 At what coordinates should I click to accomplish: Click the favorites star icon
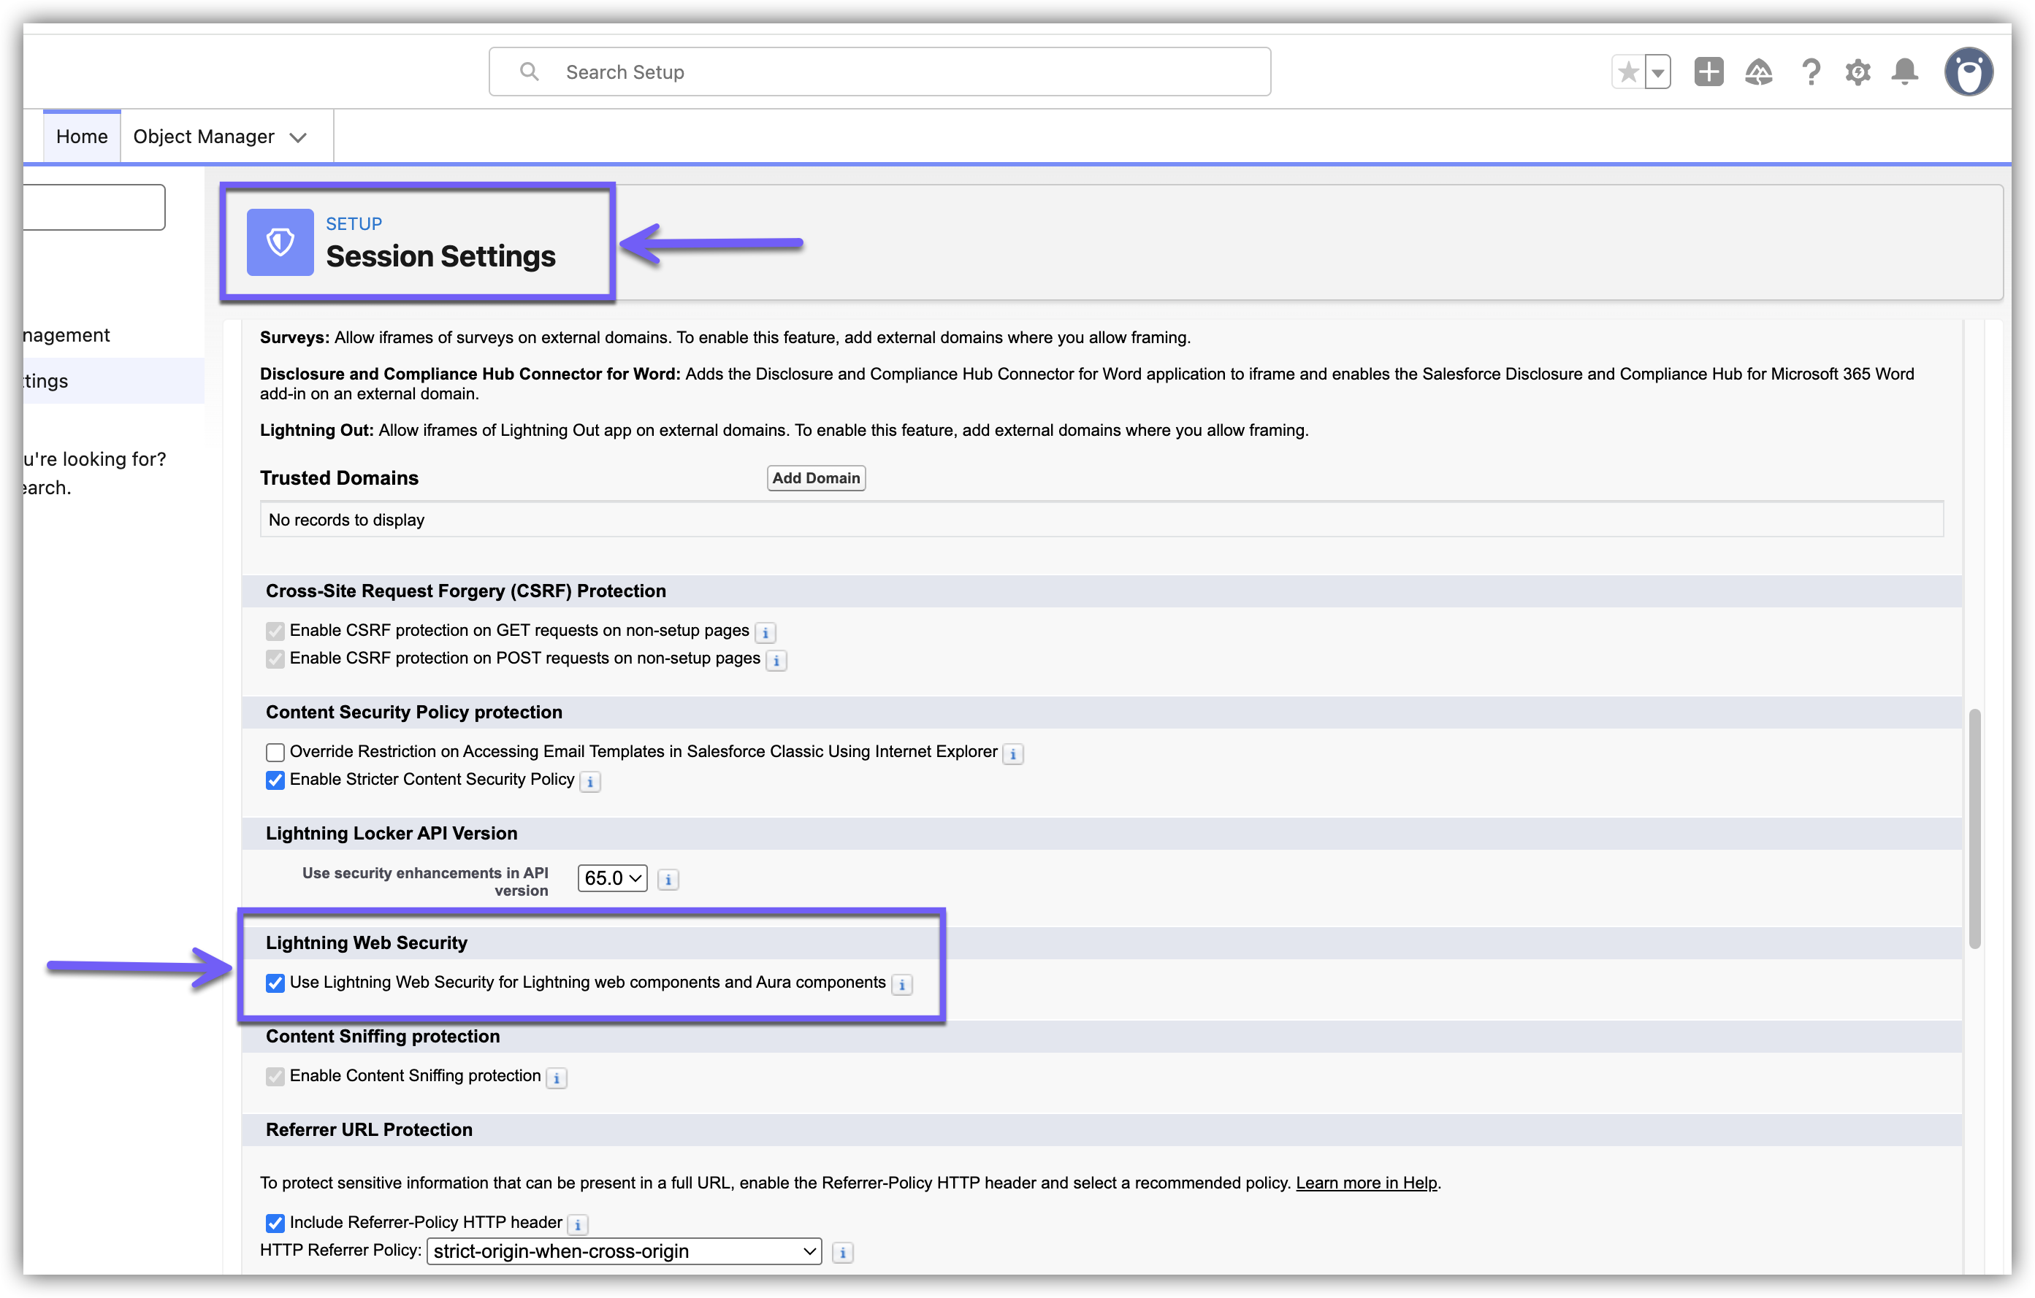click(x=1628, y=72)
